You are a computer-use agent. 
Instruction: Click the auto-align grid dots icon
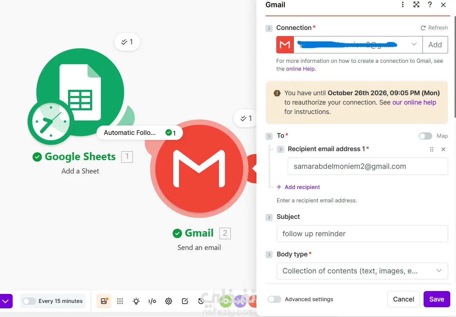point(120,301)
